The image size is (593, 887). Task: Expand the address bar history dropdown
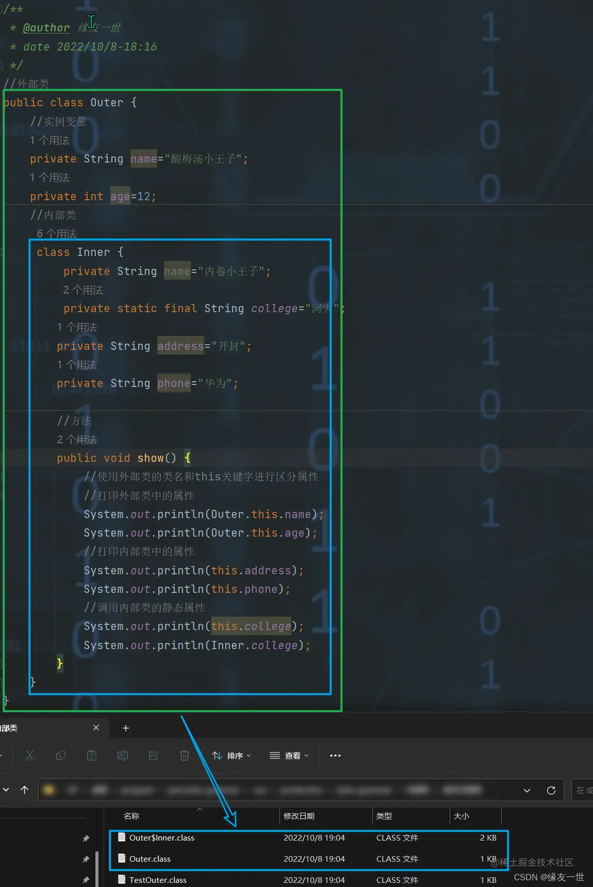coord(527,791)
